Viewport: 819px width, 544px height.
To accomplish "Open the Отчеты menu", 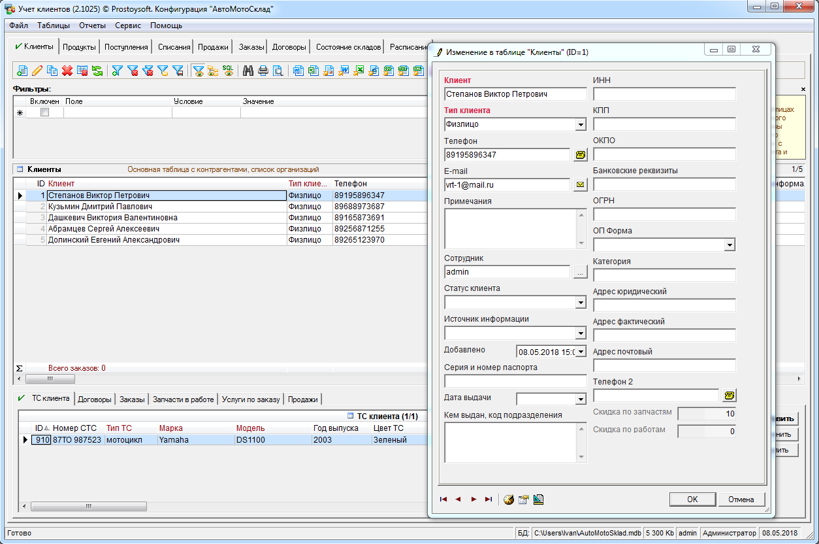I will [x=92, y=25].
